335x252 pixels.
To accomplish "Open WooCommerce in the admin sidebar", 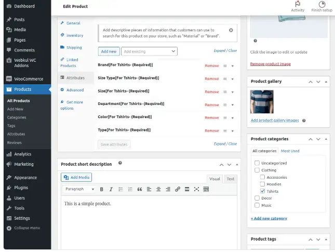I will pos(28,79).
